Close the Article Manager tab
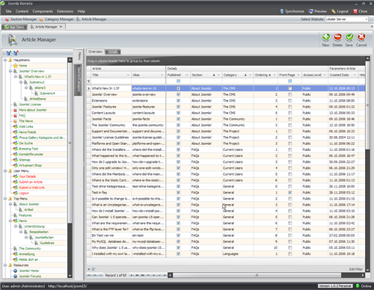Image resolution: width=374 pixels, height=290 pixels. (x=61, y=27)
